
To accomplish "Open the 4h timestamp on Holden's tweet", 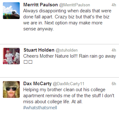I will point(114,50).
